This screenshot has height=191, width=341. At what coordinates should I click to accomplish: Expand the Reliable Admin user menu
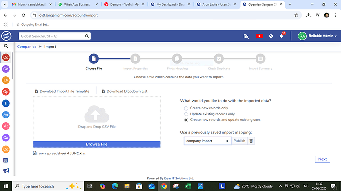(317, 36)
